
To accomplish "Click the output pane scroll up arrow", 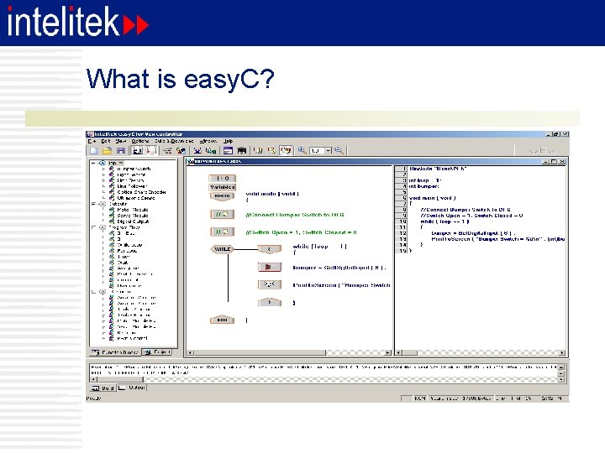I will point(561,367).
